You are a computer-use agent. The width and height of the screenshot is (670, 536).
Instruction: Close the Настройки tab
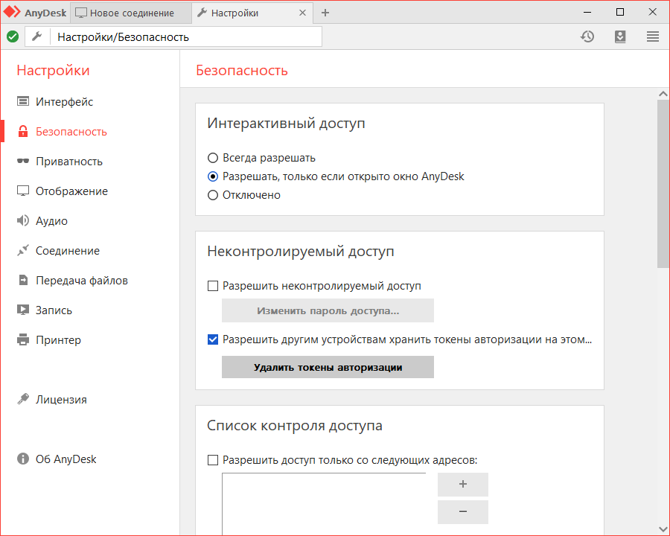[302, 13]
